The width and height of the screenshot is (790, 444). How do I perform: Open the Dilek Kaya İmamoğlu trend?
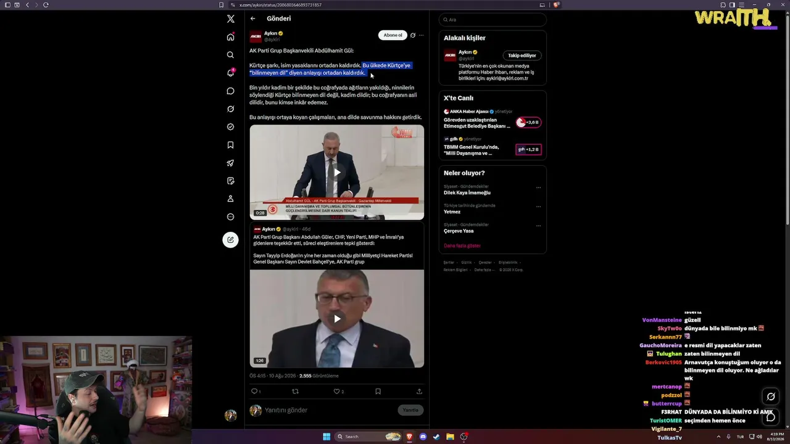pos(467,192)
